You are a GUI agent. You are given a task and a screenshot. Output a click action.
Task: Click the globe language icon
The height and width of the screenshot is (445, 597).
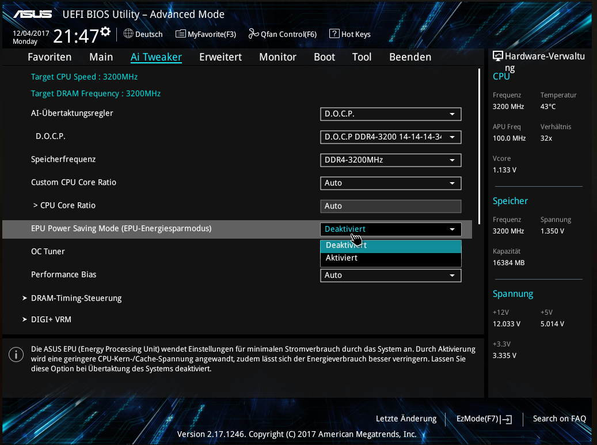pyautogui.click(x=128, y=33)
